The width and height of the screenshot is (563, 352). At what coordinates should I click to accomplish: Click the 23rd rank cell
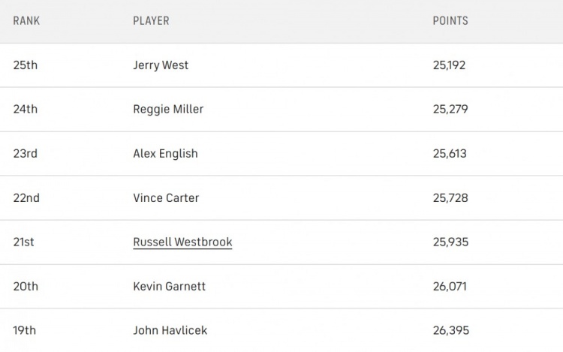pyautogui.click(x=26, y=154)
